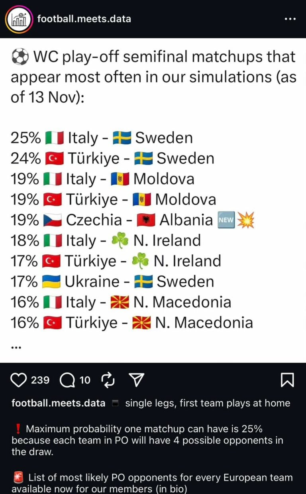Tap football.meets.data username in header
This screenshot has width=306, height=494.
(84, 19)
